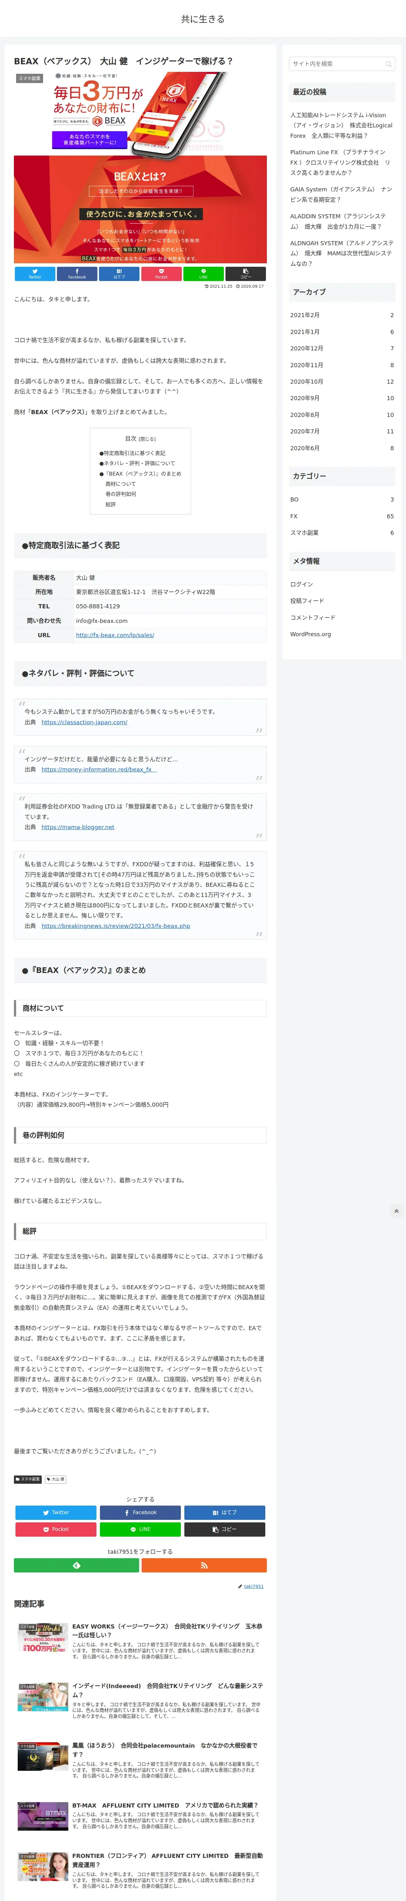Viewport: 406px width, 1901px height.
Task: Open related article BT-MAX thumbnail
Action: click(x=43, y=1817)
